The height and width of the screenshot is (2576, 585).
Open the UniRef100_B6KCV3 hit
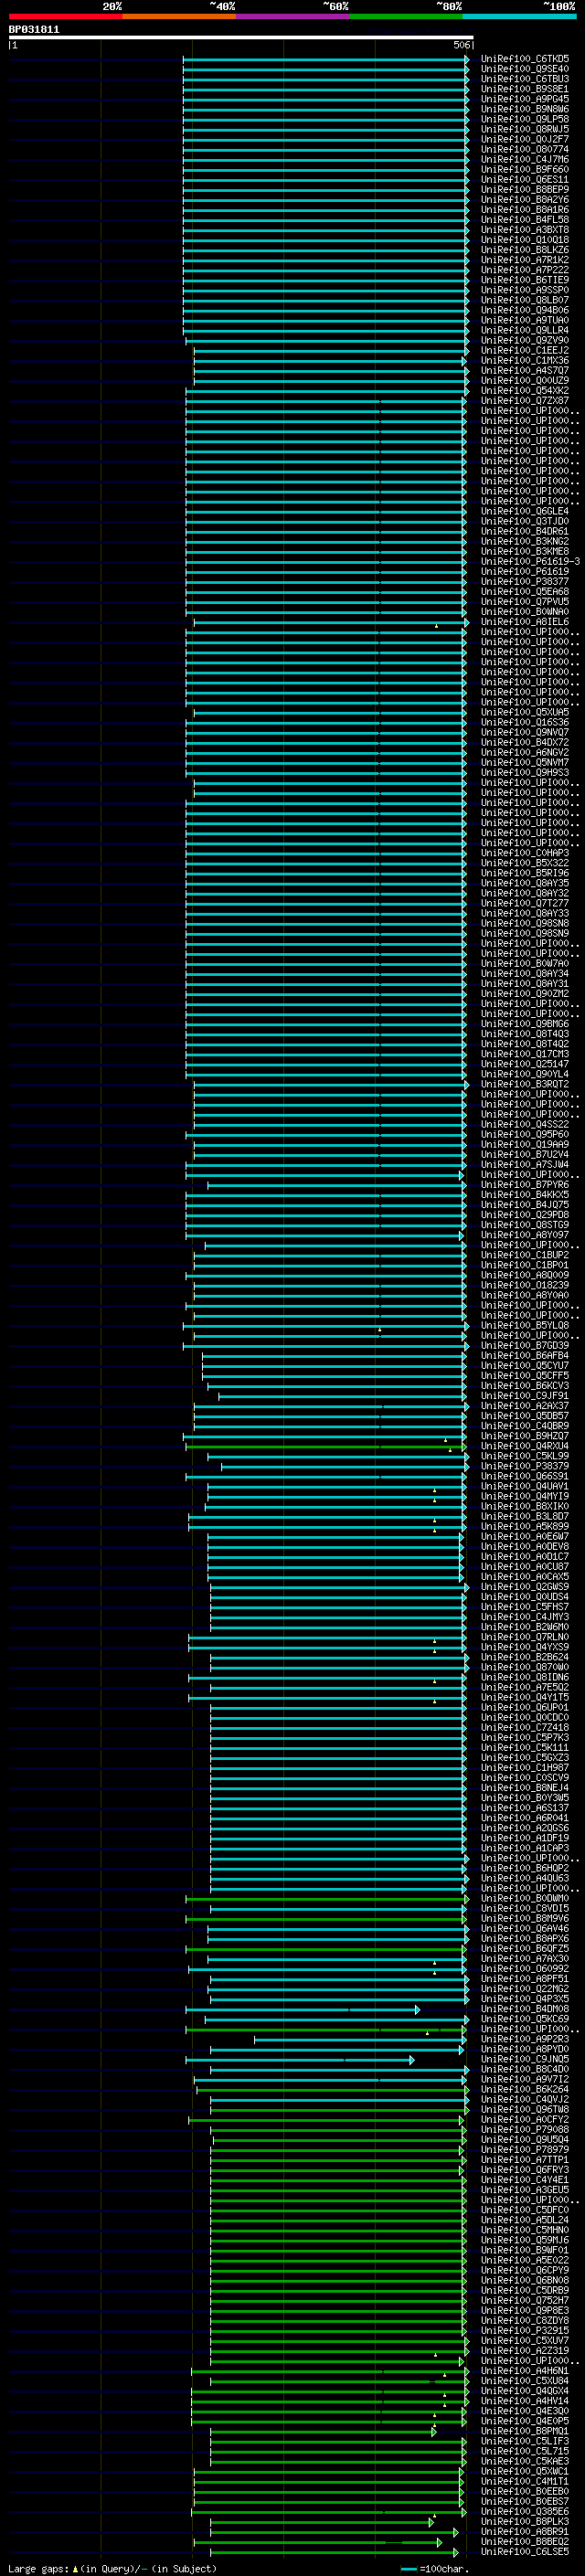coord(524,1386)
